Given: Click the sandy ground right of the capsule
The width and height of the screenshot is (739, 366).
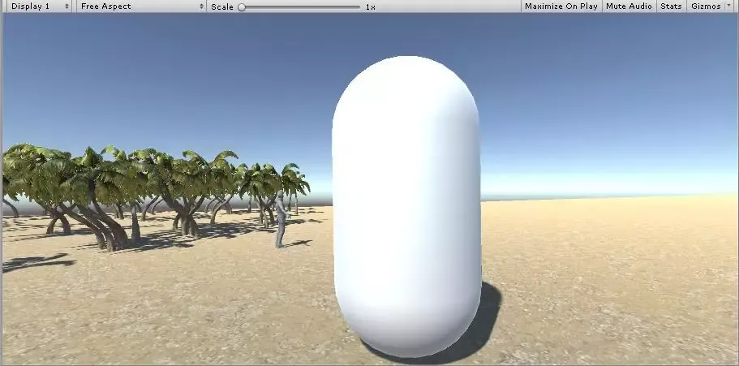Looking at the screenshot, I should 617,276.
